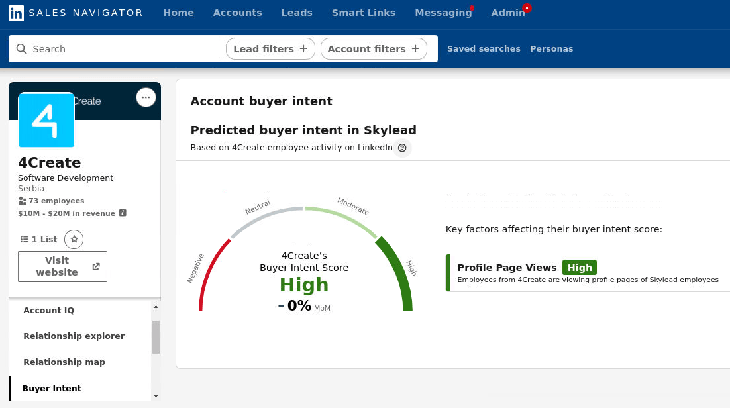Click the green High badge

pos(580,268)
